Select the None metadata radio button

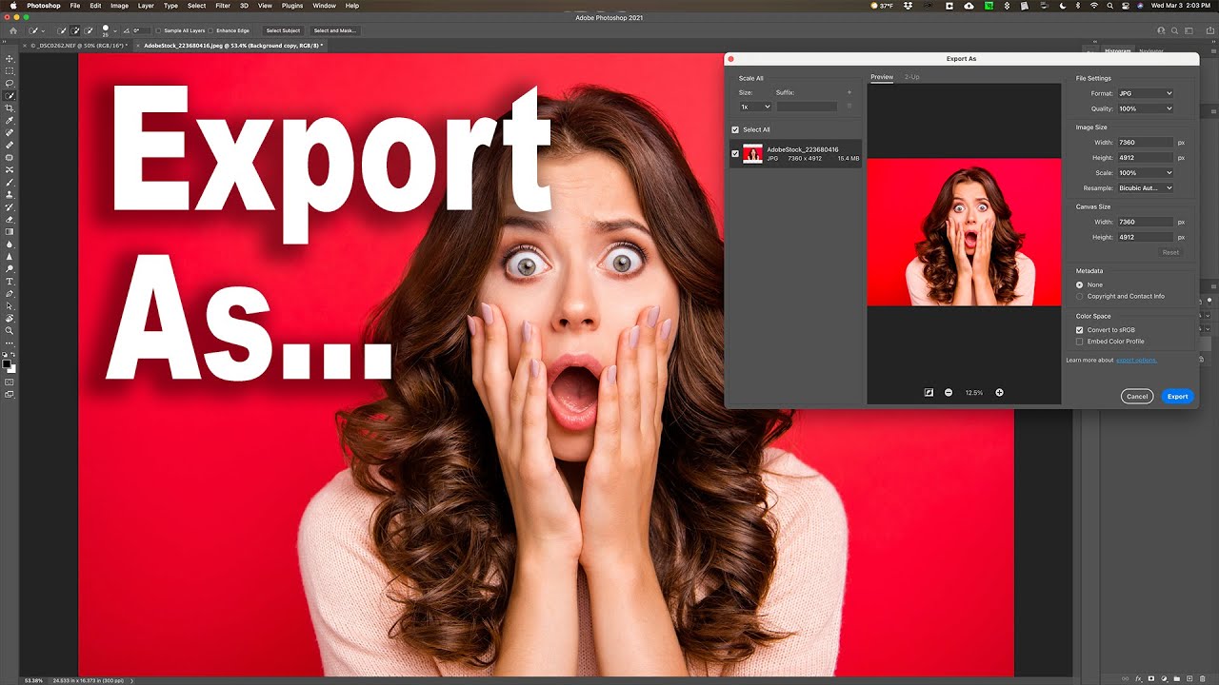(x=1079, y=284)
